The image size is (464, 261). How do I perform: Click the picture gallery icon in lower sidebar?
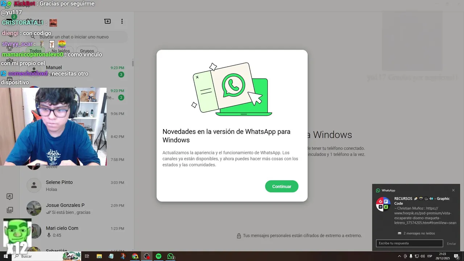pos(10,210)
